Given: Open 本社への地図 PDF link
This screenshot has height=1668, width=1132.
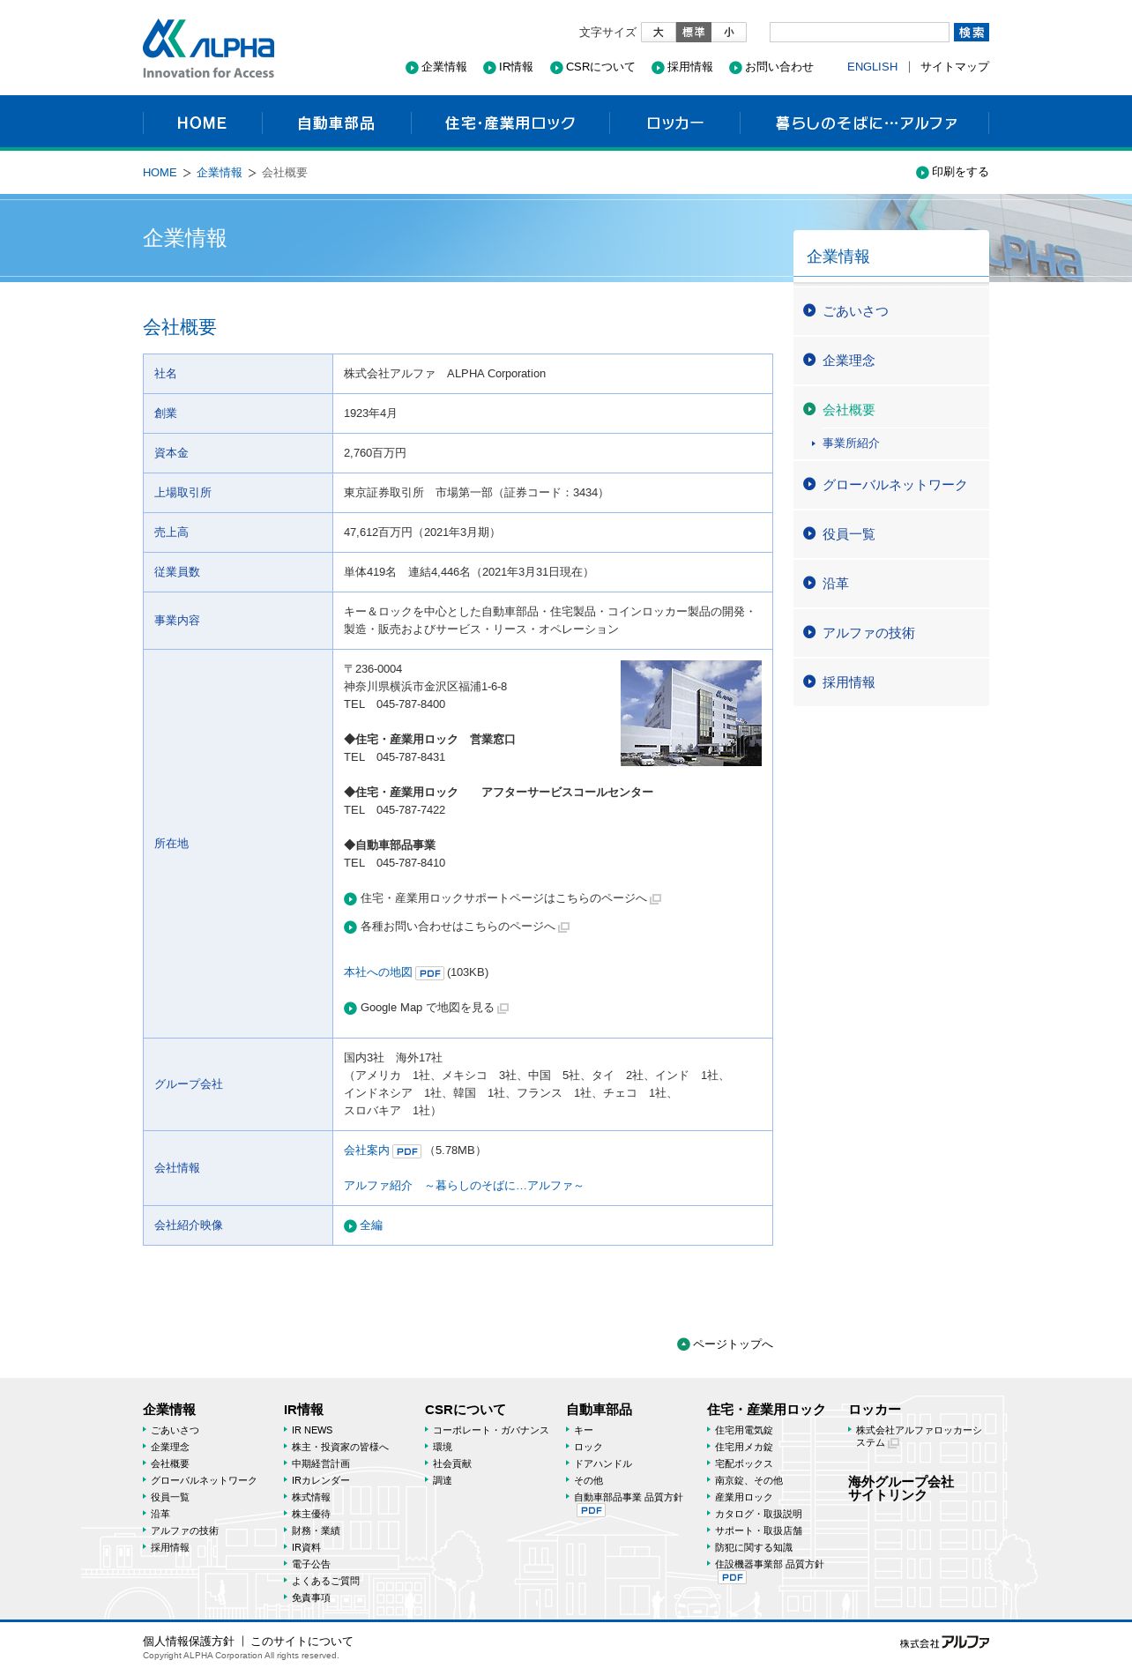Looking at the screenshot, I should coord(378,972).
